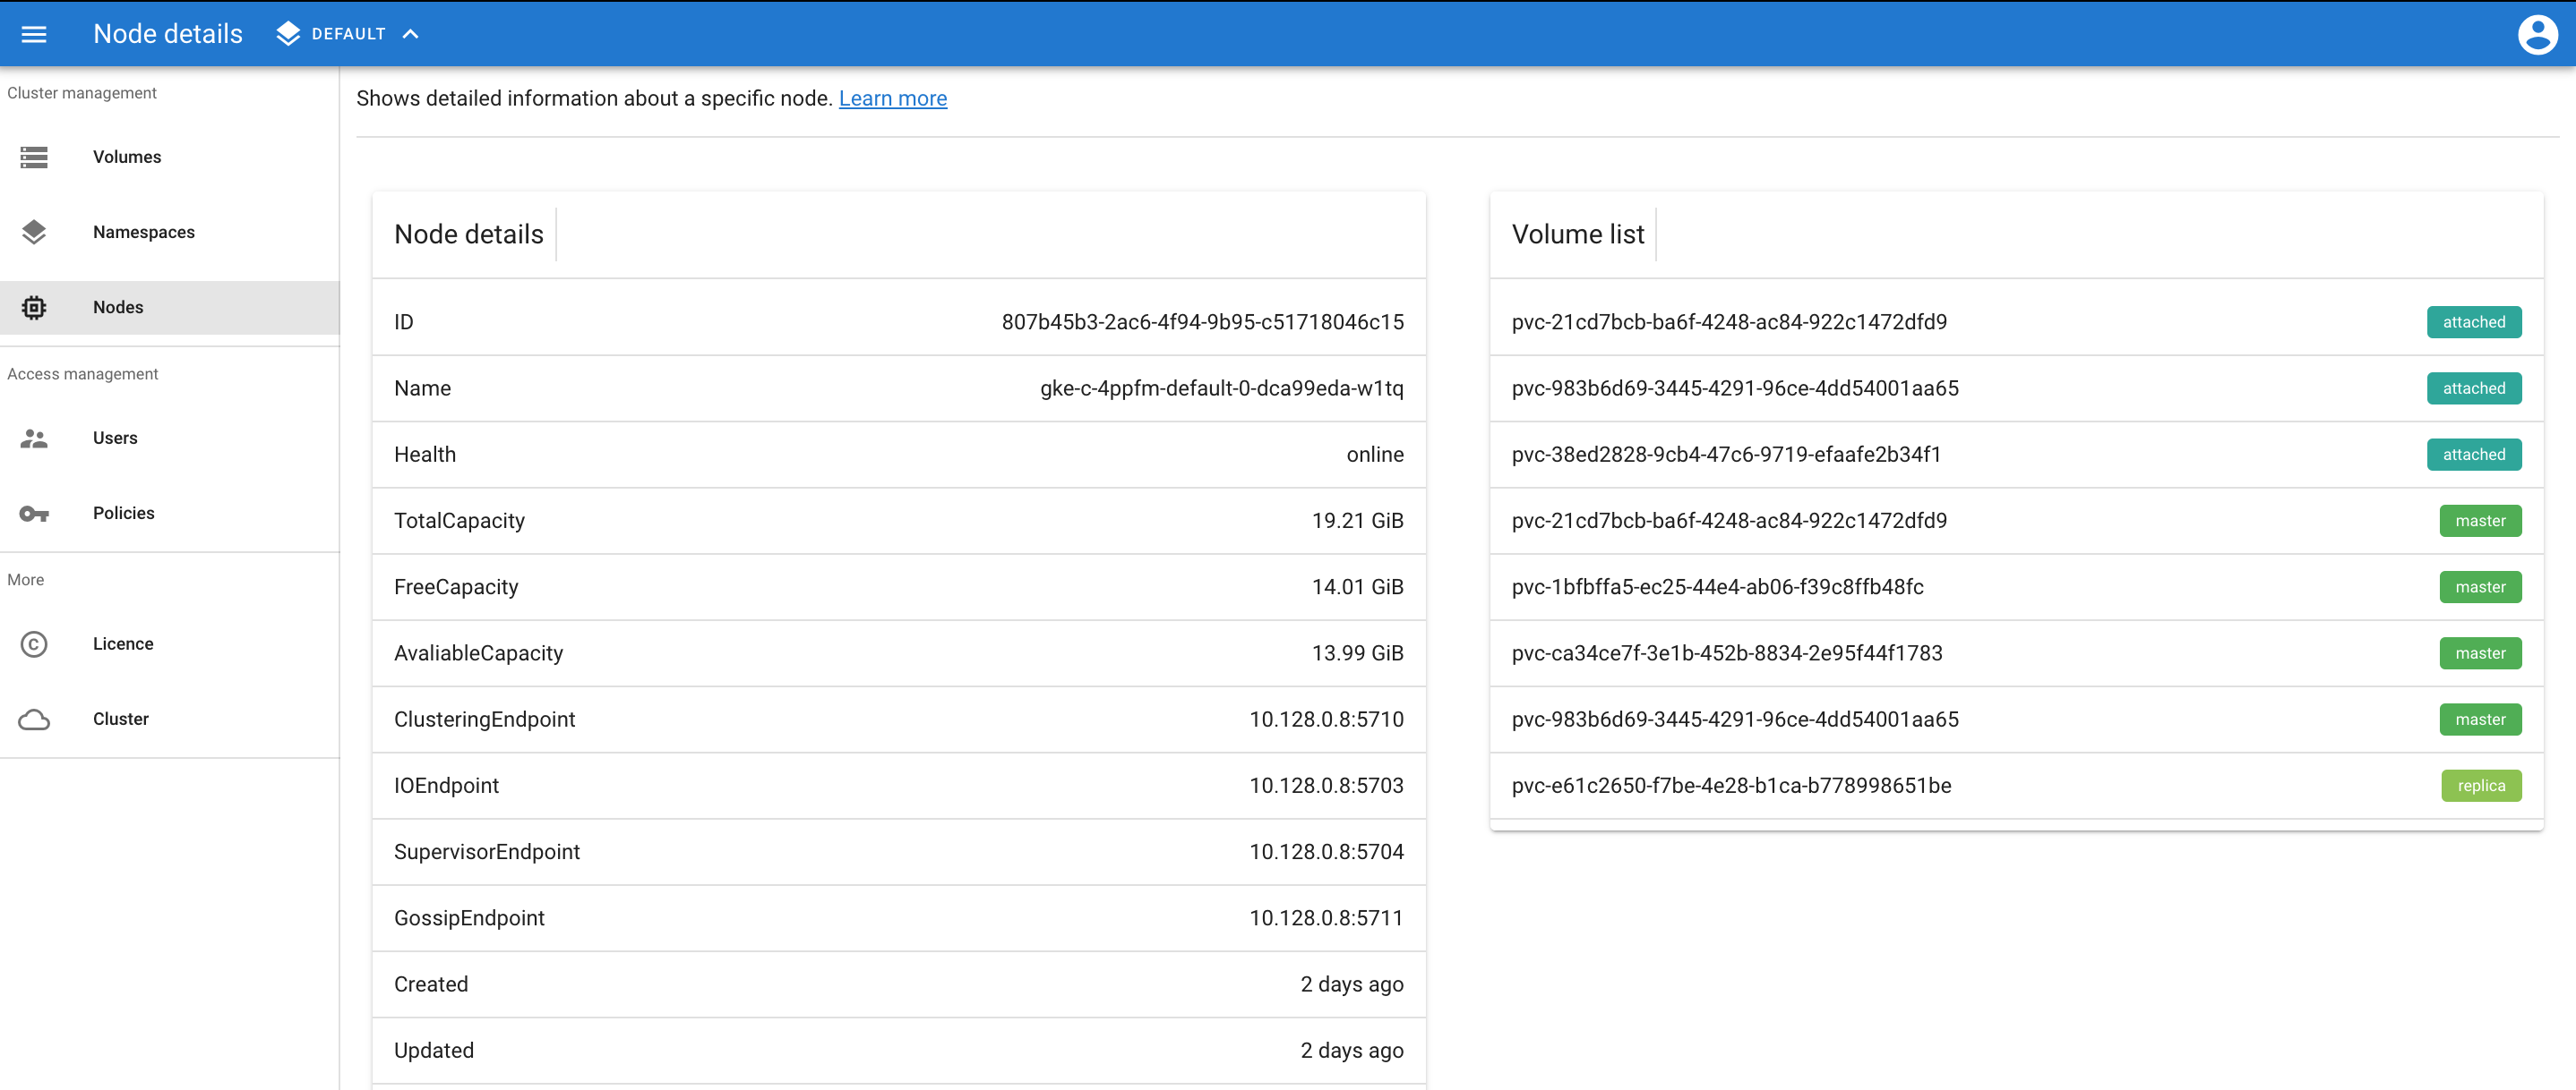Click attached badge for pvc-38ed2828 volume
Image resolution: width=2576 pixels, height=1090 pixels.
coord(2473,455)
